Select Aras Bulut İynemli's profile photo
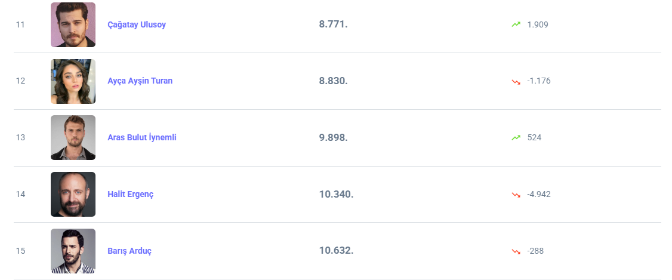This screenshot has width=672, height=280. 73,137
